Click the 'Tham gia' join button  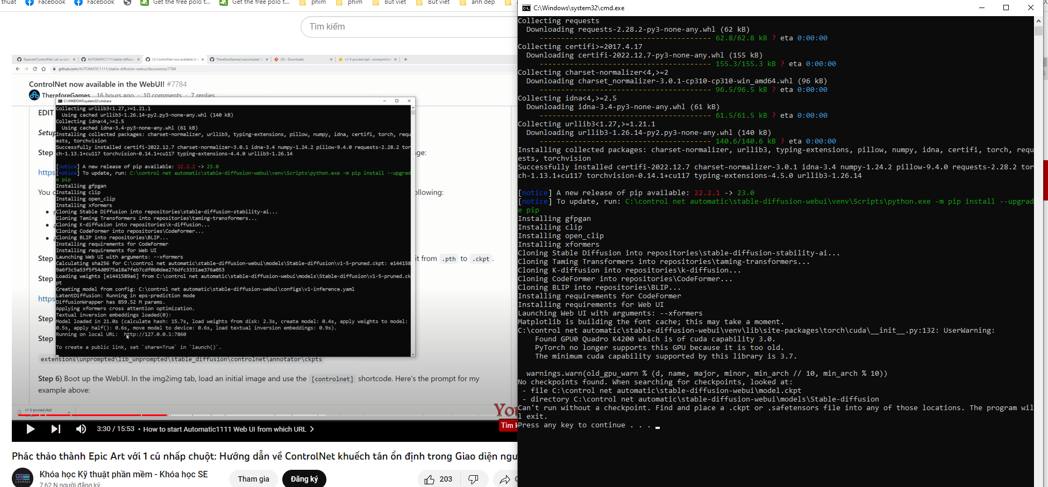(x=253, y=478)
